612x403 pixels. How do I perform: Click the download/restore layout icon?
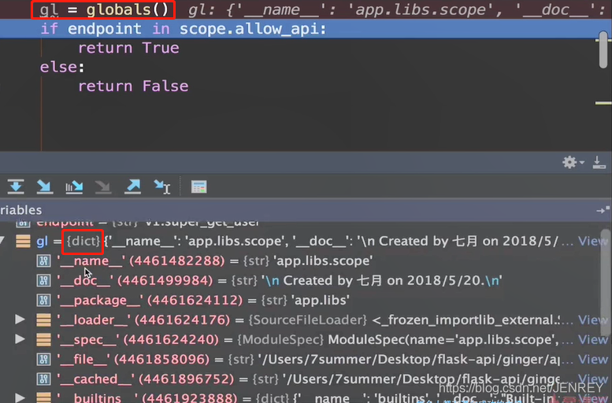pos(599,162)
